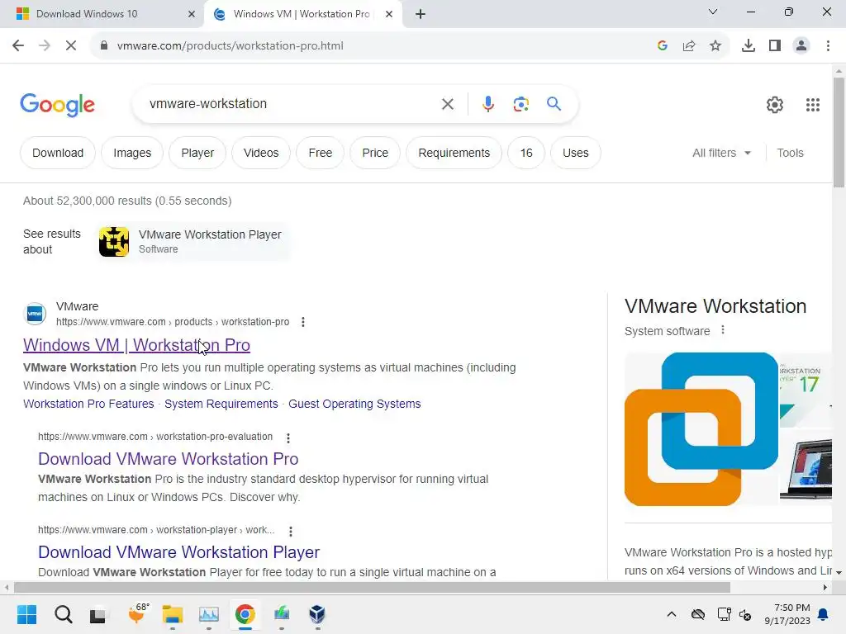Select the Free filter chip
Screen dimensions: 846x634
[321, 153]
